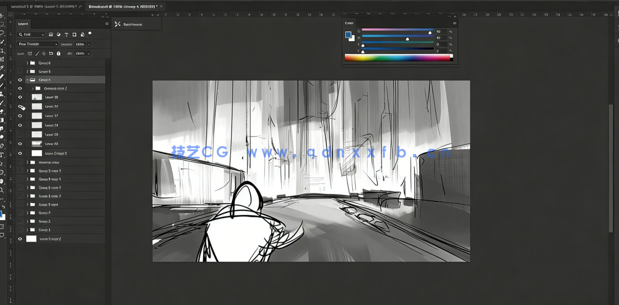
Task: Click the adjustment layer filter icon
Action: 58,34
